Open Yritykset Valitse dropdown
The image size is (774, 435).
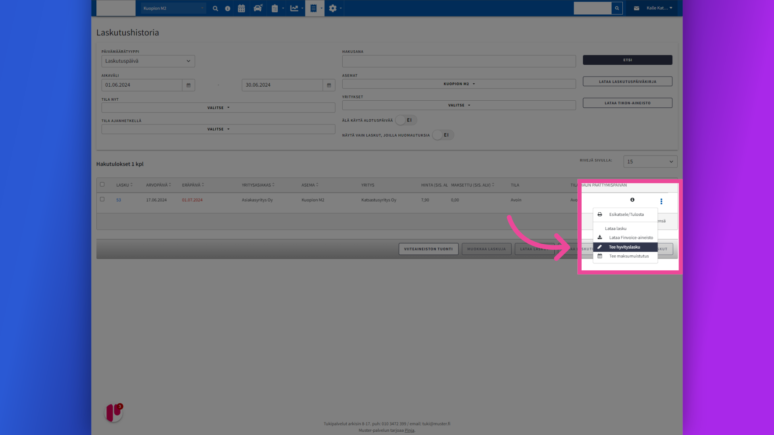(x=459, y=105)
